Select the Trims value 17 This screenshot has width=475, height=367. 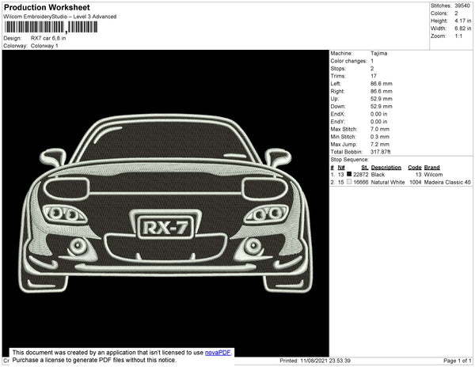(373, 76)
